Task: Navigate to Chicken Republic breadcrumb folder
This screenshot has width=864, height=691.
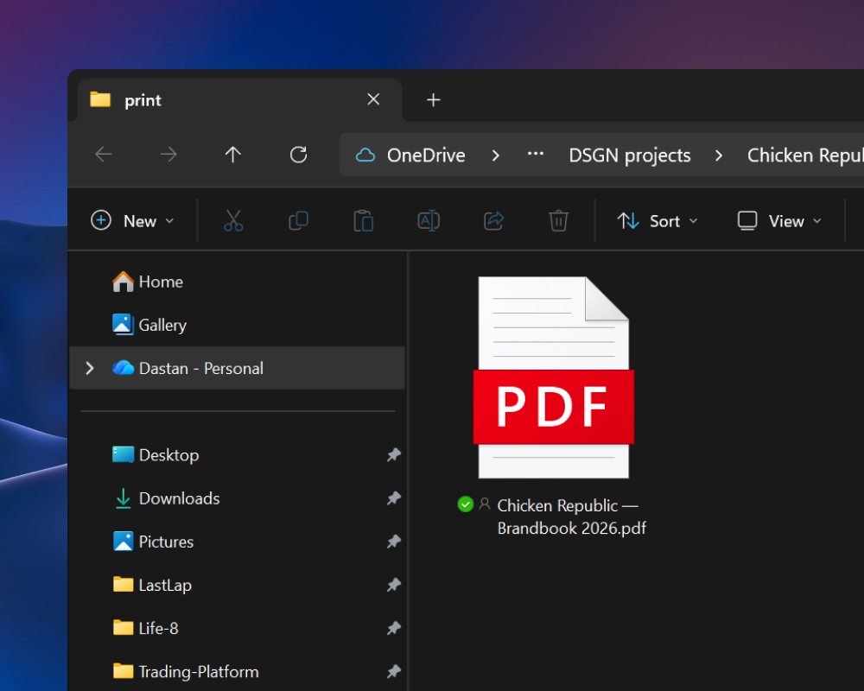Action: tap(805, 156)
